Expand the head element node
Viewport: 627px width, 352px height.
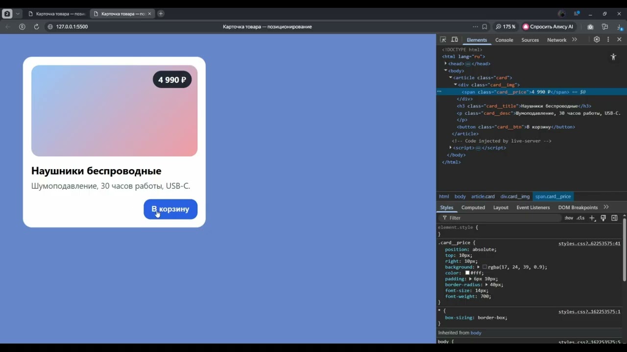tap(446, 64)
